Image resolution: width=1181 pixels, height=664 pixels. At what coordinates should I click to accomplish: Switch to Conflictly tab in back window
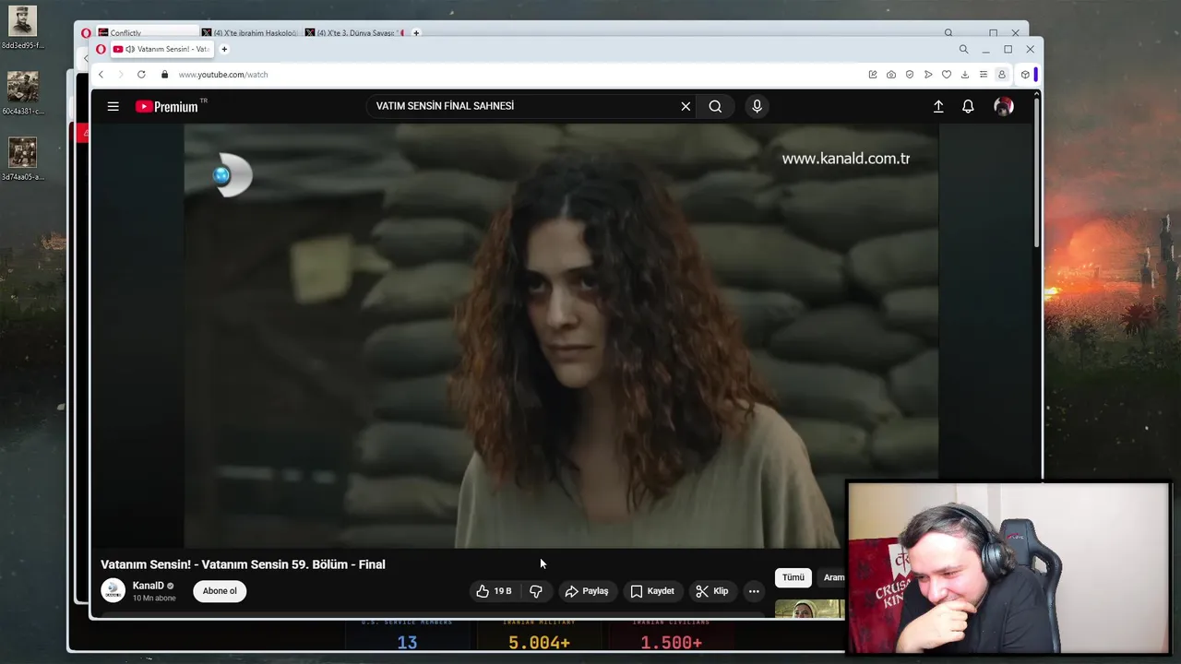146,33
